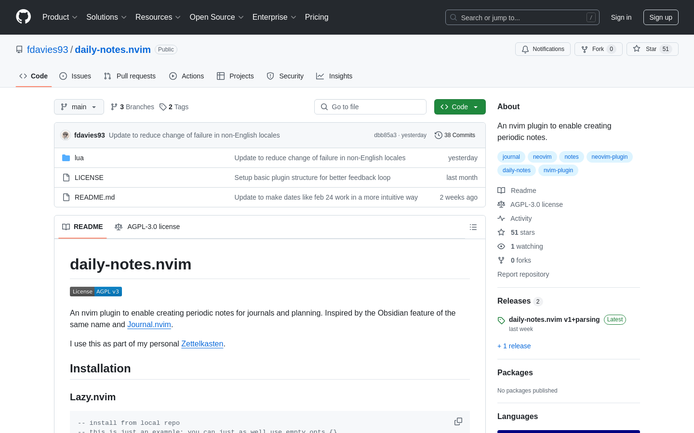The image size is (694, 433).
Task: Open the 38 Commits link
Action: 455,135
